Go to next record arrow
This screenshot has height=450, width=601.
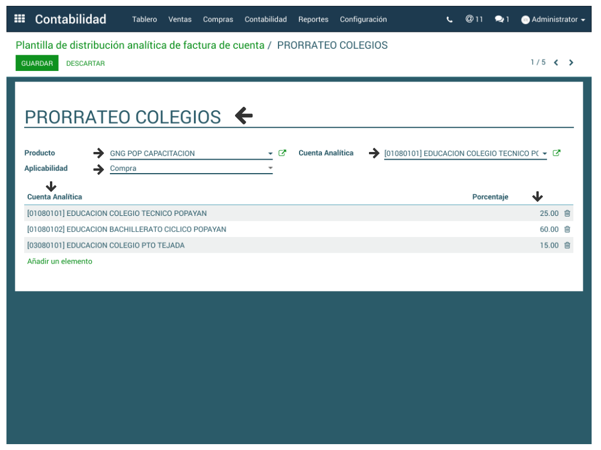(571, 63)
